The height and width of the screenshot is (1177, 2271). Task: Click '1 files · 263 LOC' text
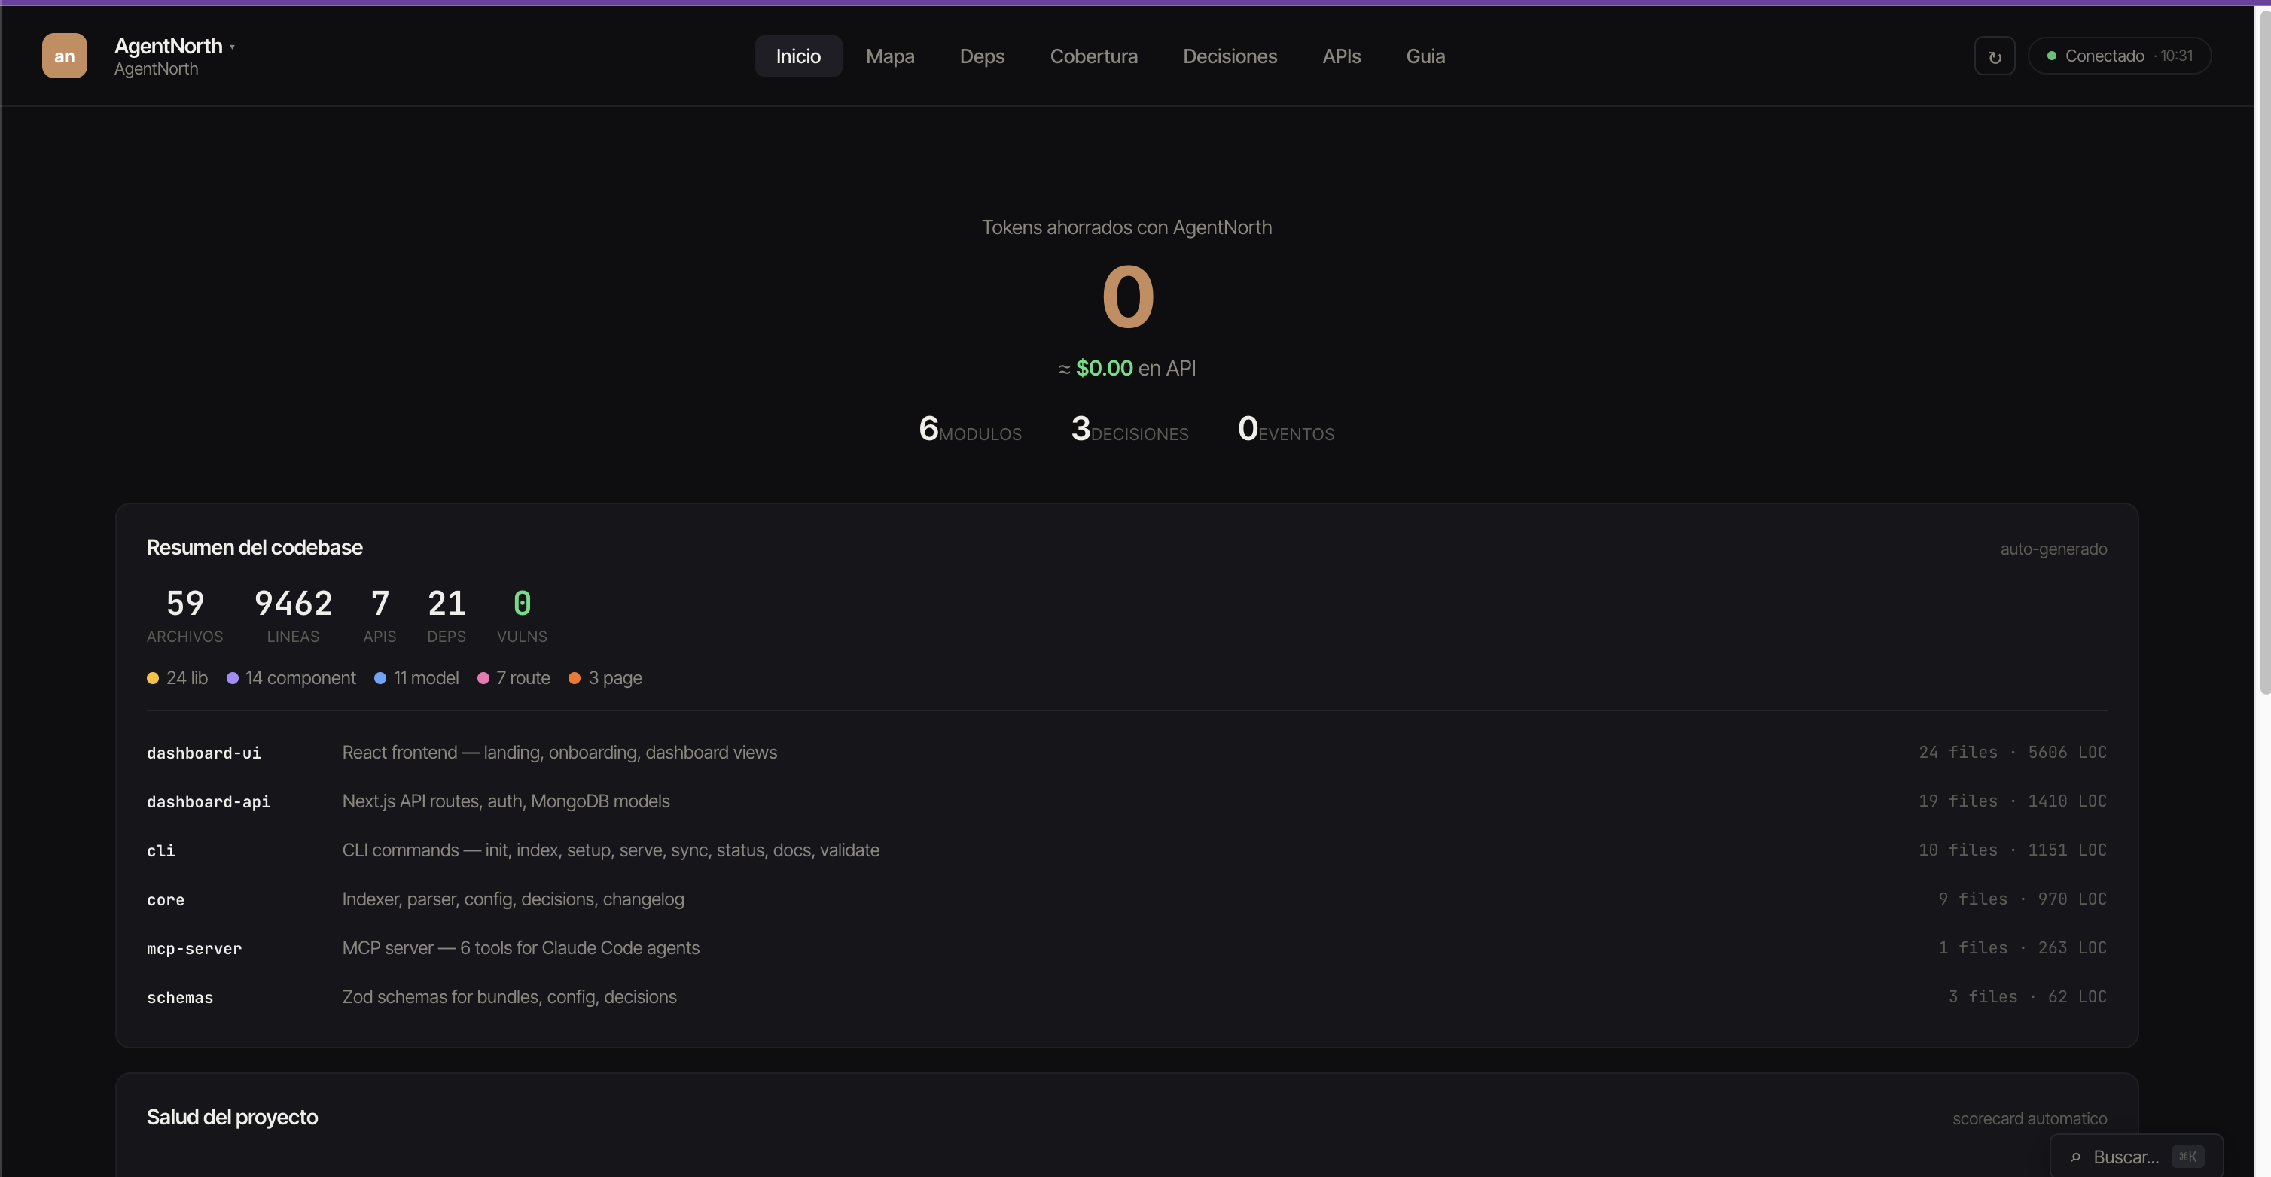pos(2023,948)
